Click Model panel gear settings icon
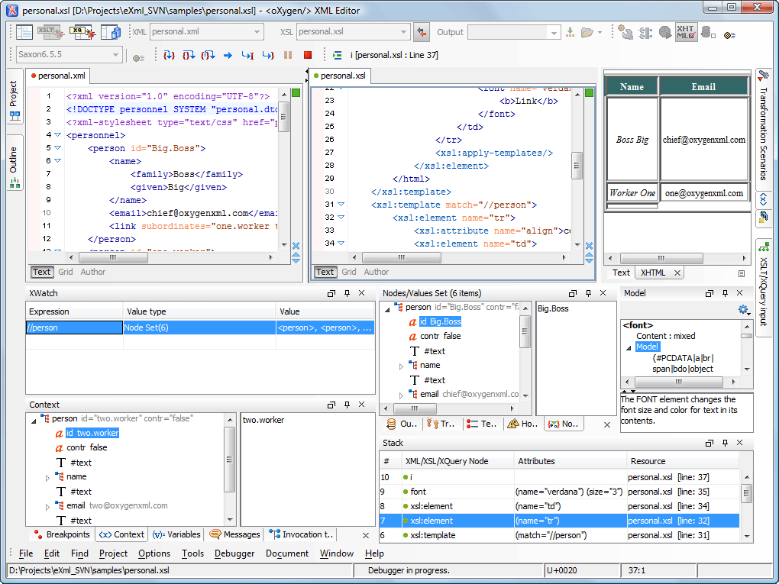Image resolution: width=779 pixels, height=584 pixels. point(743,310)
